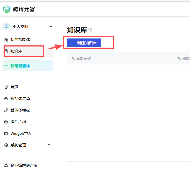Click the 知识库名称 column header
This screenshot has width=190, height=173.
click(81, 58)
